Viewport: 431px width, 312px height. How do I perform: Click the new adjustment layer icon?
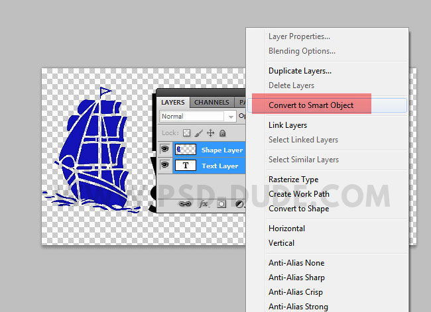point(238,205)
